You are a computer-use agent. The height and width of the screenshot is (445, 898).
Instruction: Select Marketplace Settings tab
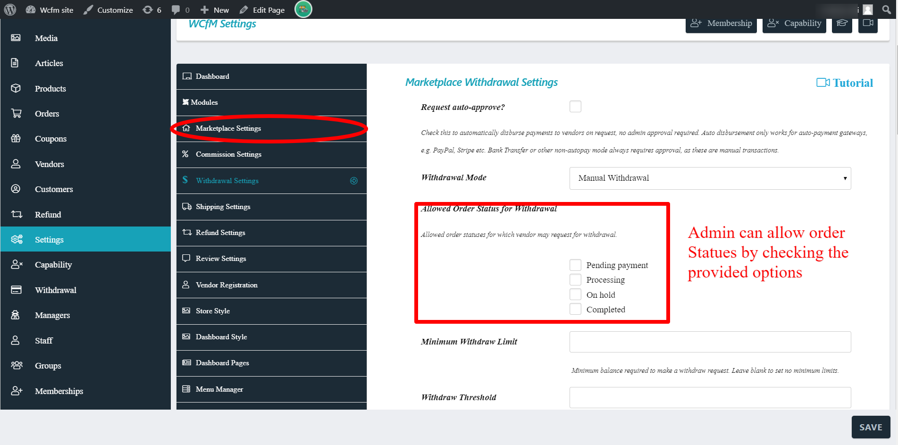(x=271, y=128)
